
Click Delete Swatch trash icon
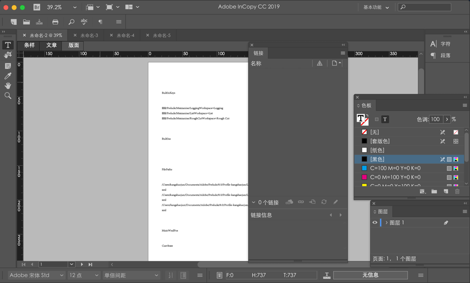(457, 191)
